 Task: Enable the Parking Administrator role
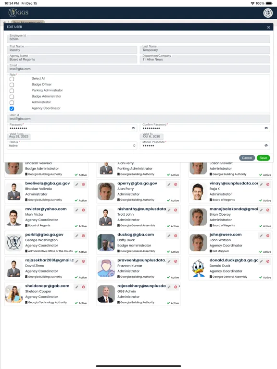12,91
